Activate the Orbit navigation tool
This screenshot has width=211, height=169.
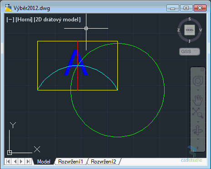coord(198,130)
